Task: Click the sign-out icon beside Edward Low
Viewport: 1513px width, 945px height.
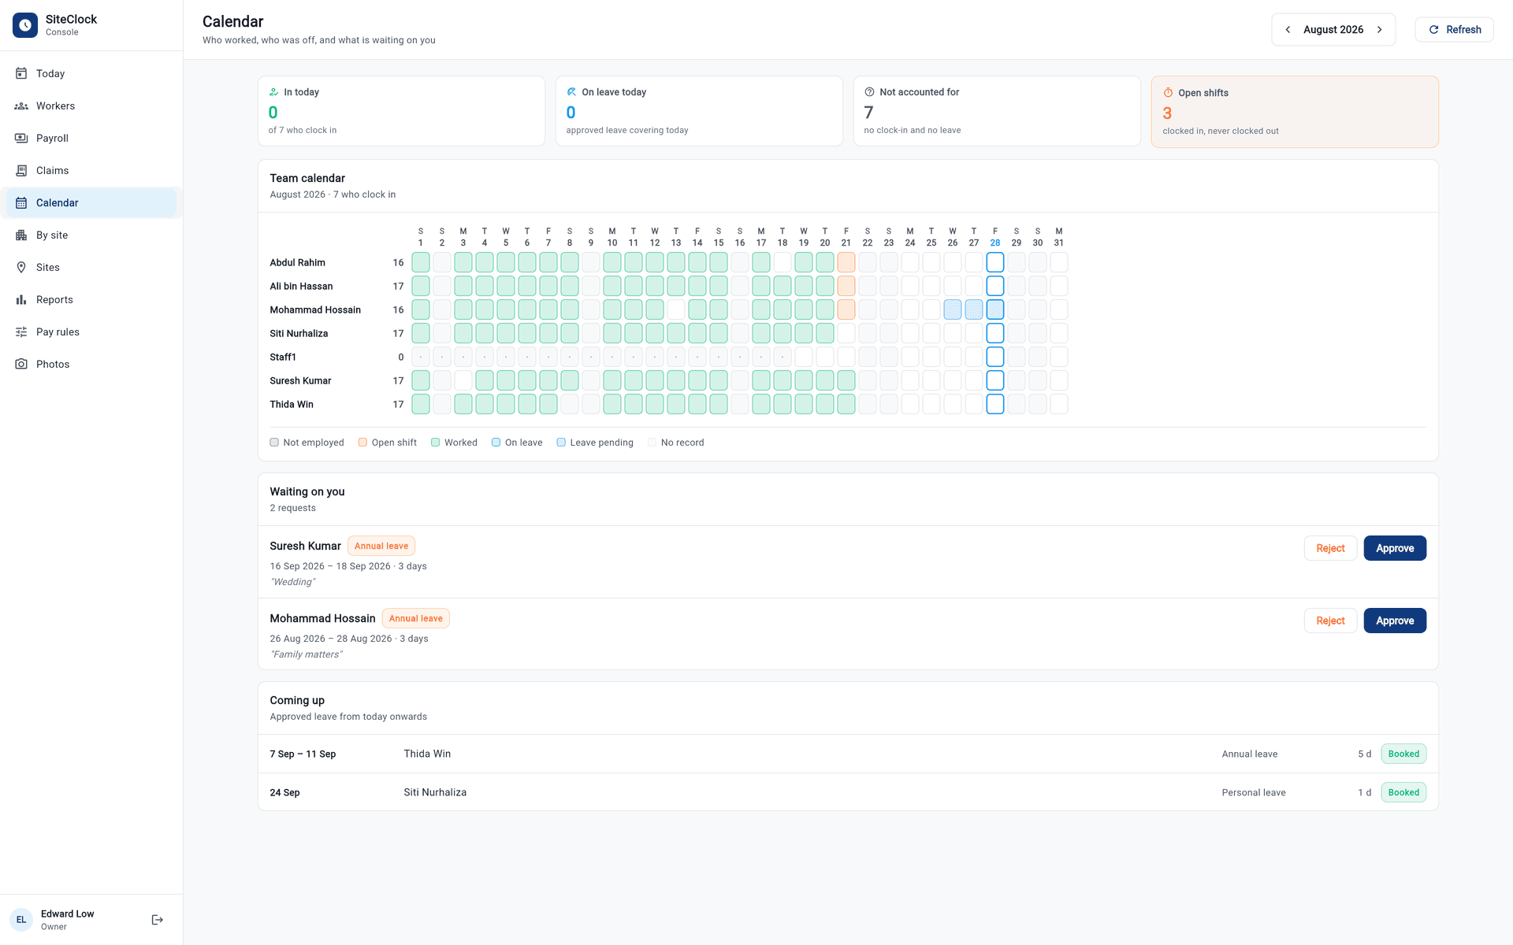Action: point(158,920)
